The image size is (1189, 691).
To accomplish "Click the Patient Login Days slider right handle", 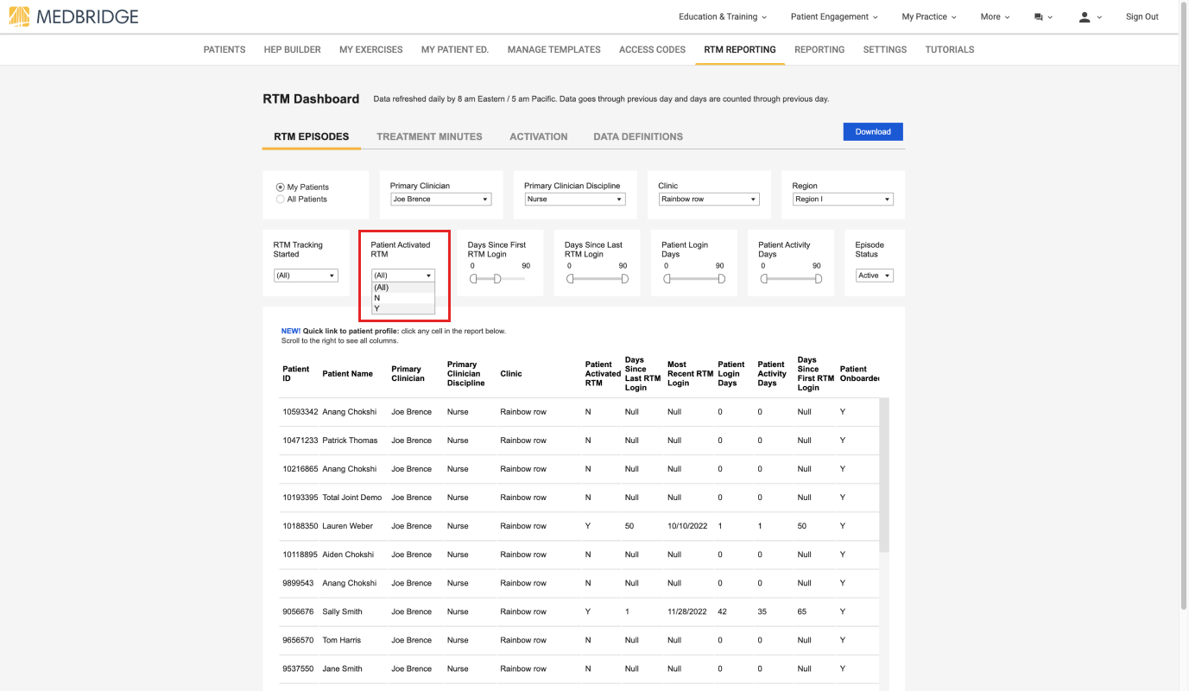I will (722, 279).
